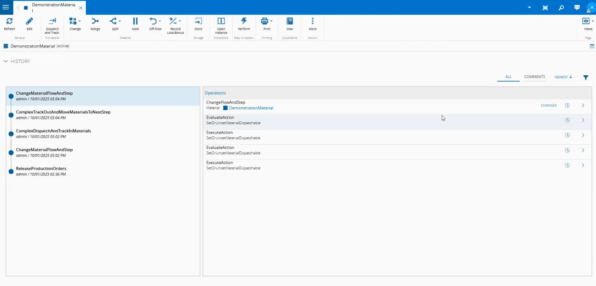The image size is (596, 286).
Task: Click the history clock icon for ChangeFlowAndStep
Action: point(567,105)
